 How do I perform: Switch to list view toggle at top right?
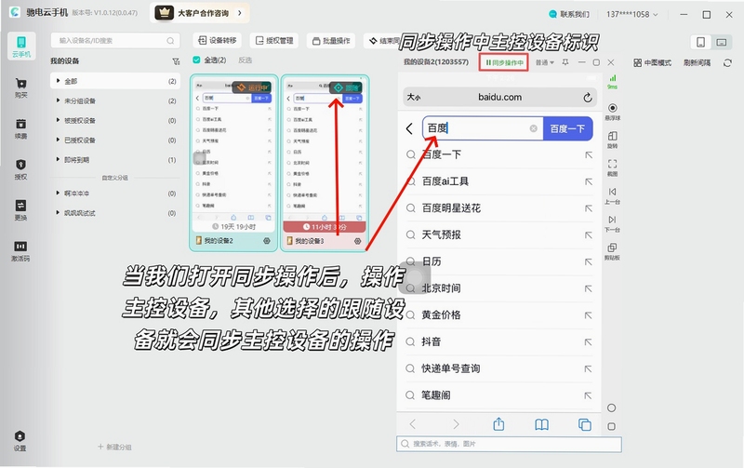[722, 42]
